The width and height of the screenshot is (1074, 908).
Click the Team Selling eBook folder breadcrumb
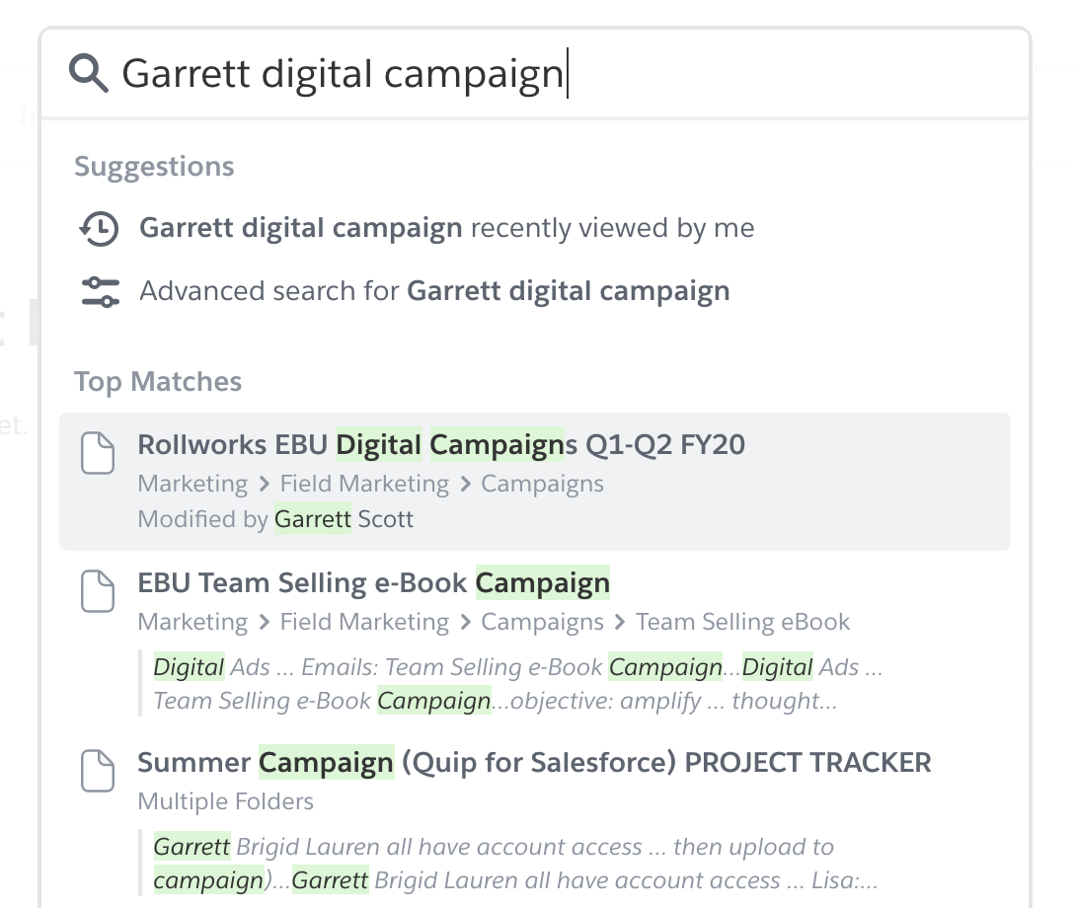(742, 622)
